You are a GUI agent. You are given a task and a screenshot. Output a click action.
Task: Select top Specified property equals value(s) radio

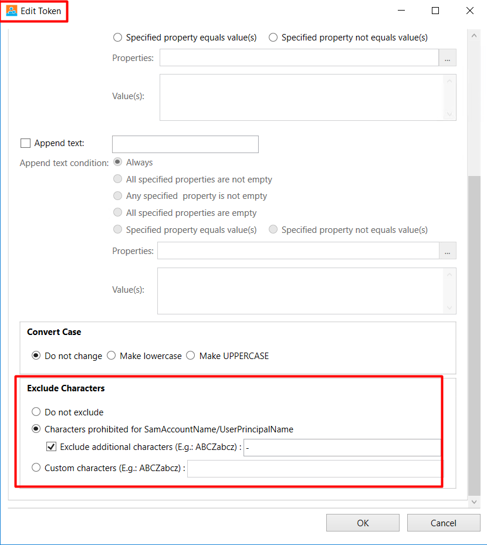pyautogui.click(x=117, y=37)
